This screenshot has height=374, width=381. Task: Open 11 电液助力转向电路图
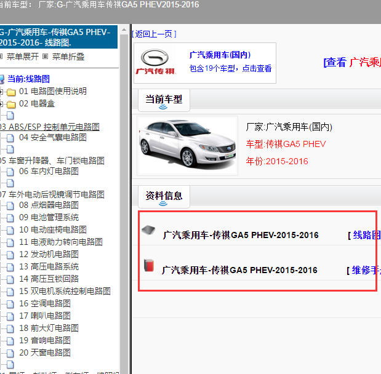click(61, 242)
